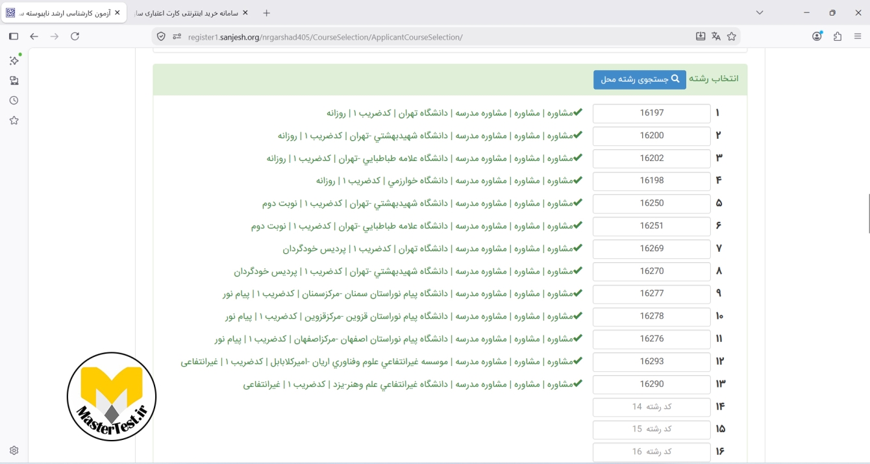Focus the input with code 16202

[652, 158]
